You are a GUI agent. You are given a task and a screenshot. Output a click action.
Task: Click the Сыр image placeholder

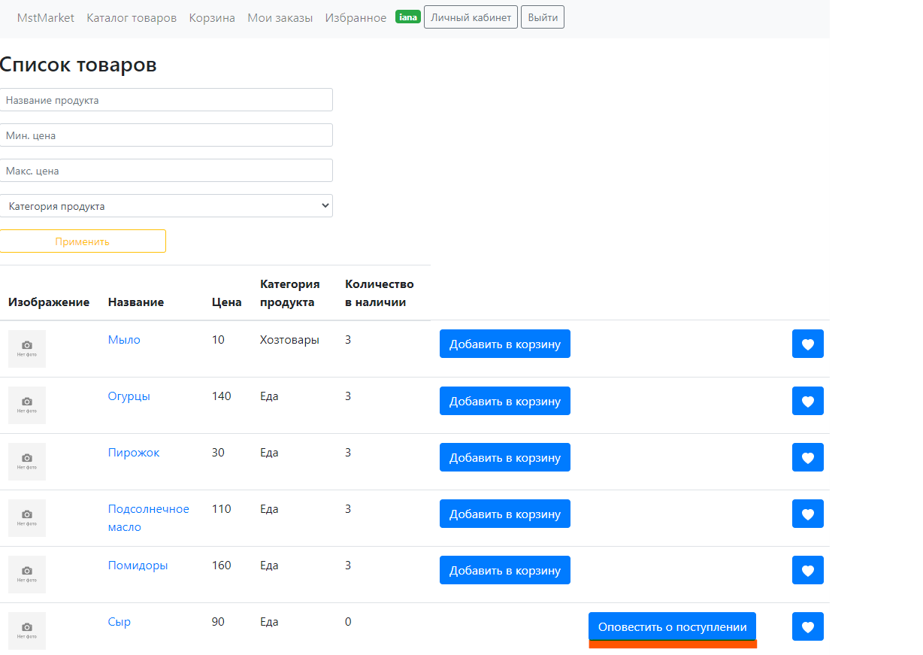pyautogui.click(x=27, y=631)
